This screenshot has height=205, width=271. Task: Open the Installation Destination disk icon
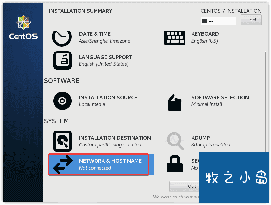click(62, 141)
